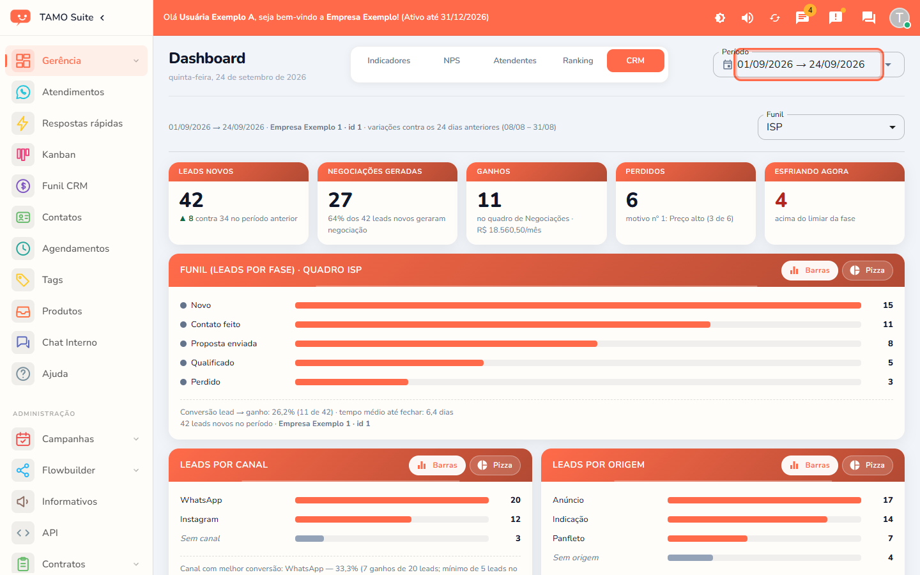Open Agendamentos clock icon
920x575 pixels.
23,249
